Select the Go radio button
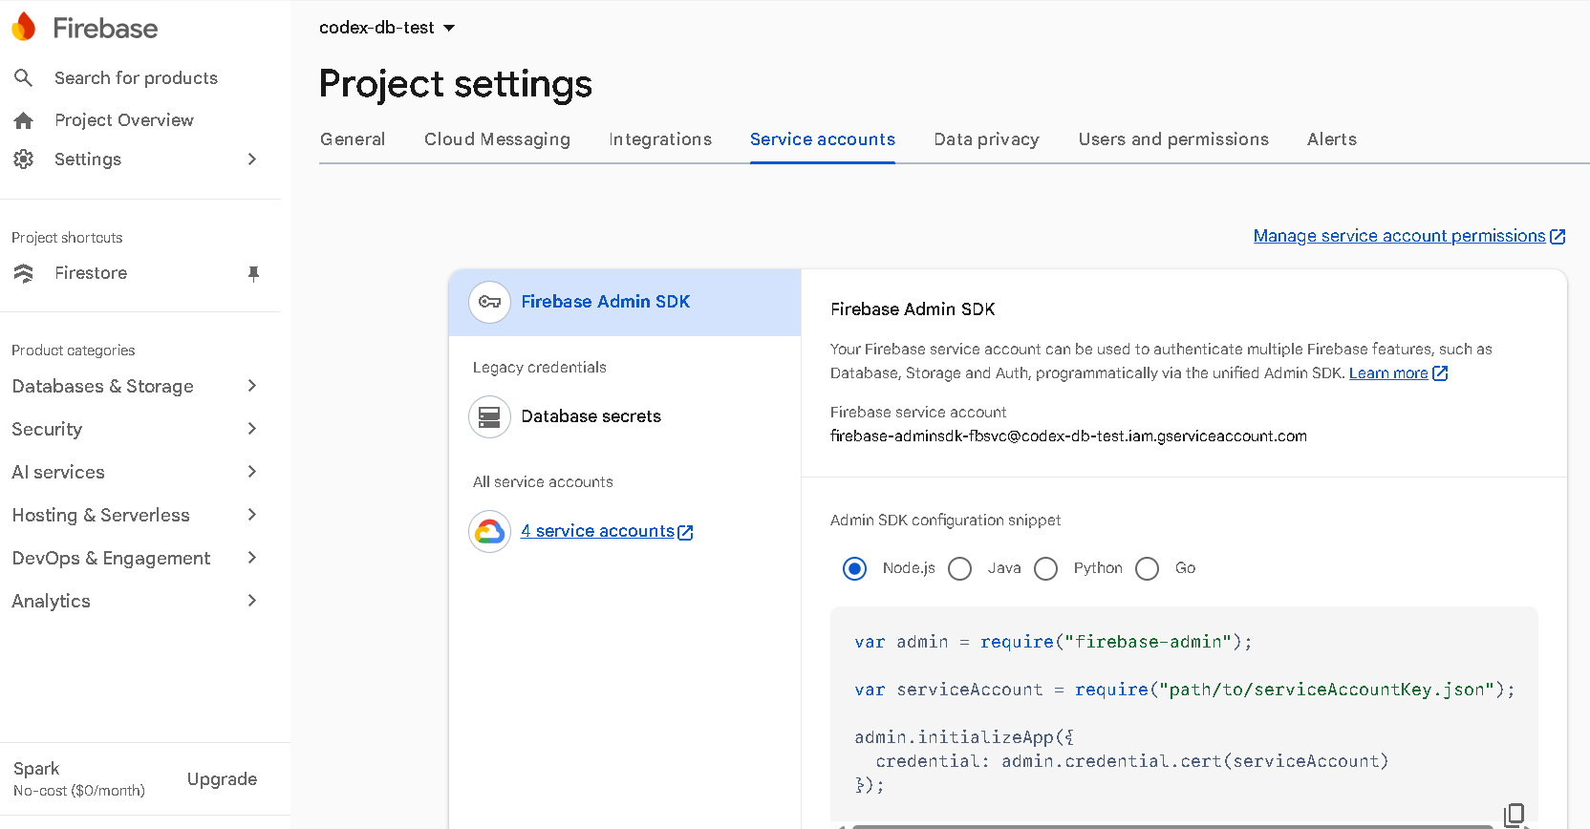 tap(1148, 569)
